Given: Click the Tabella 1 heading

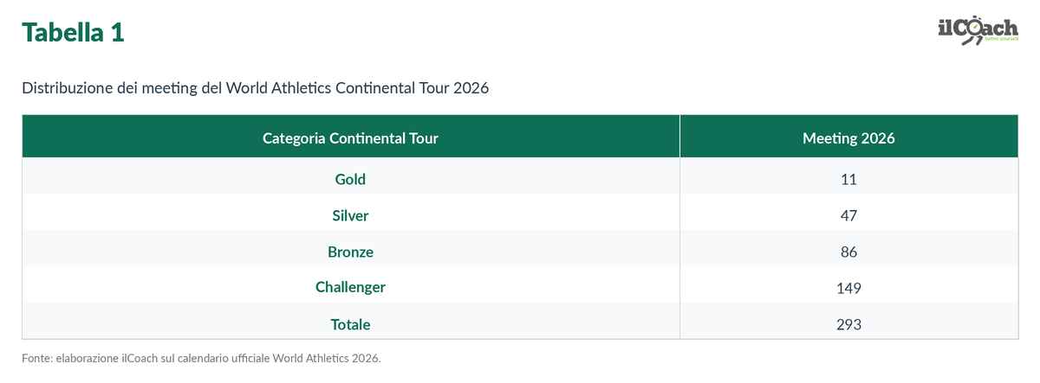Looking at the screenshot, I should [x=74, y=33].
